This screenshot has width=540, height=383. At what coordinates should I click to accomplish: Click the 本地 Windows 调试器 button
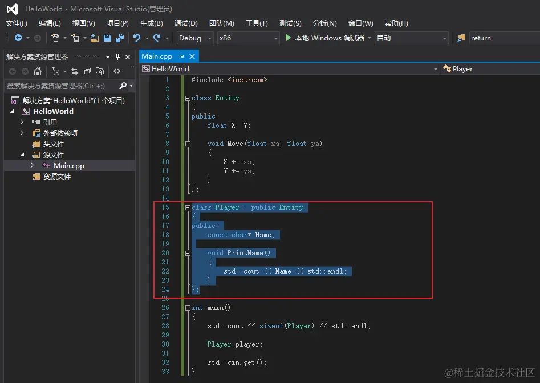point(325,38)
